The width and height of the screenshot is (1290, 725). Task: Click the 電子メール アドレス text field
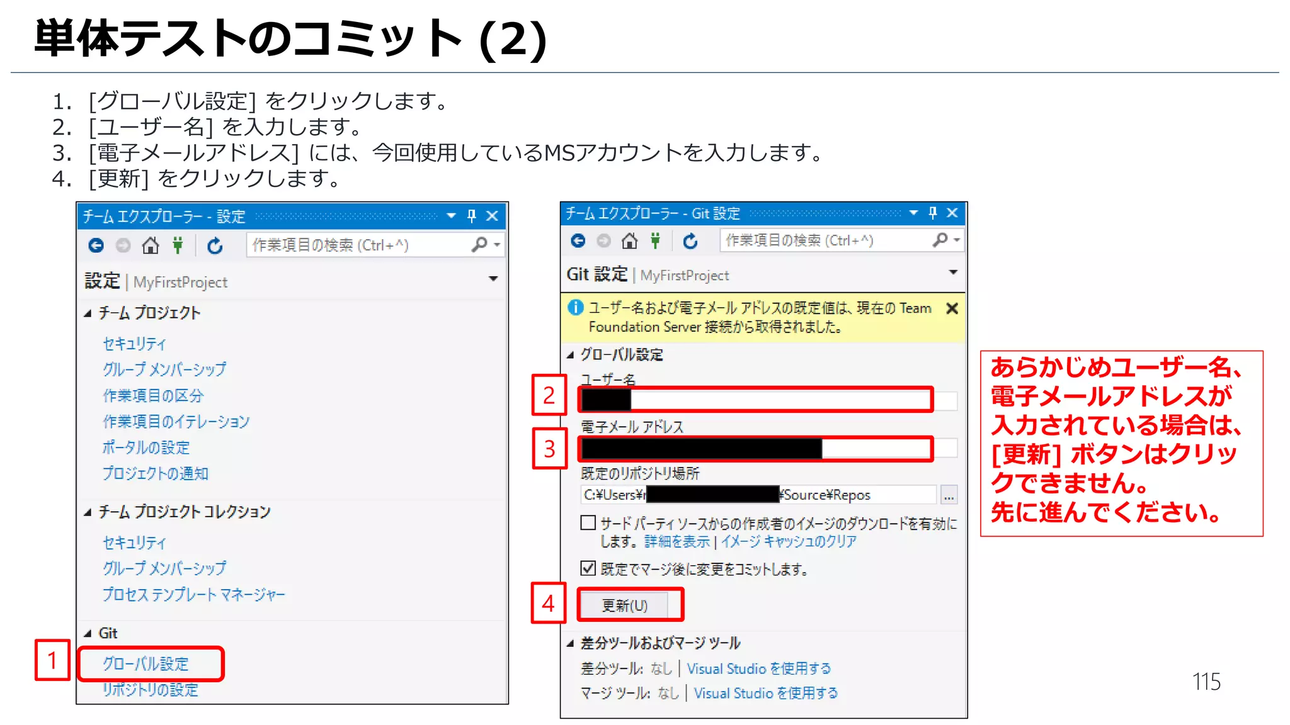768,448
